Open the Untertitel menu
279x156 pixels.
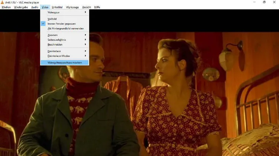pos(57,7)
